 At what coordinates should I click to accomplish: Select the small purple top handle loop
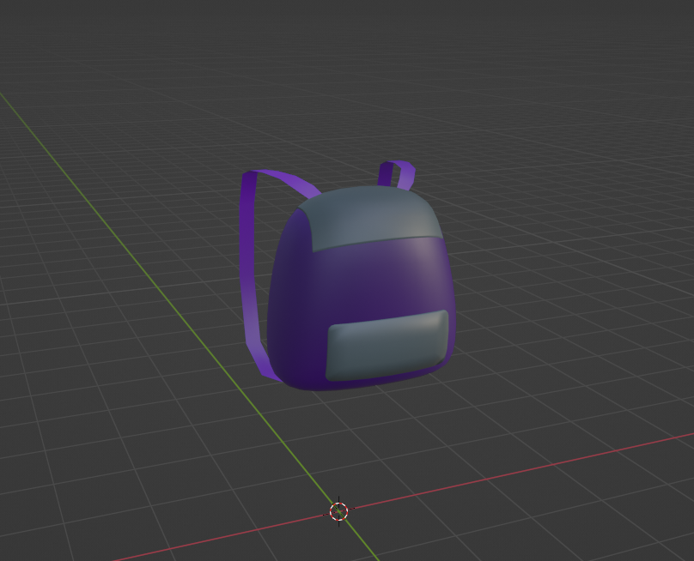(x=397, y=175)
